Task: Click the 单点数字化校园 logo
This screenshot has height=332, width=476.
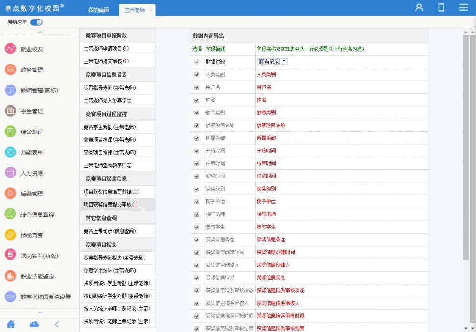Action: [34, 8]
